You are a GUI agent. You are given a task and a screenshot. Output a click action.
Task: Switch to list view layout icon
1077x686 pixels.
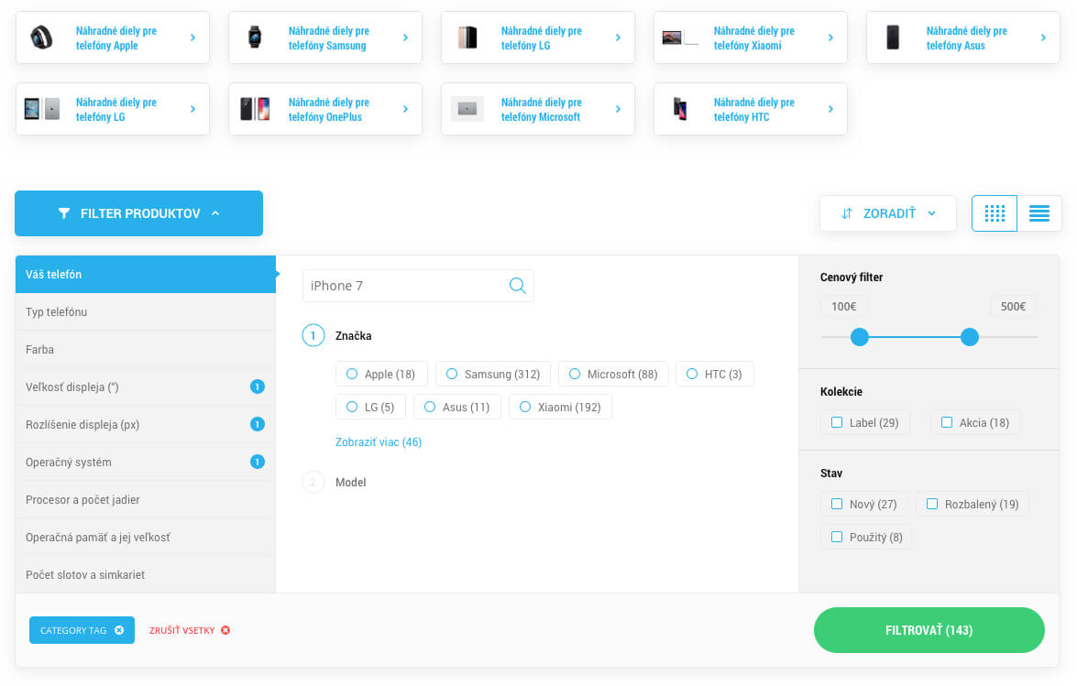tap(1039, 213)
